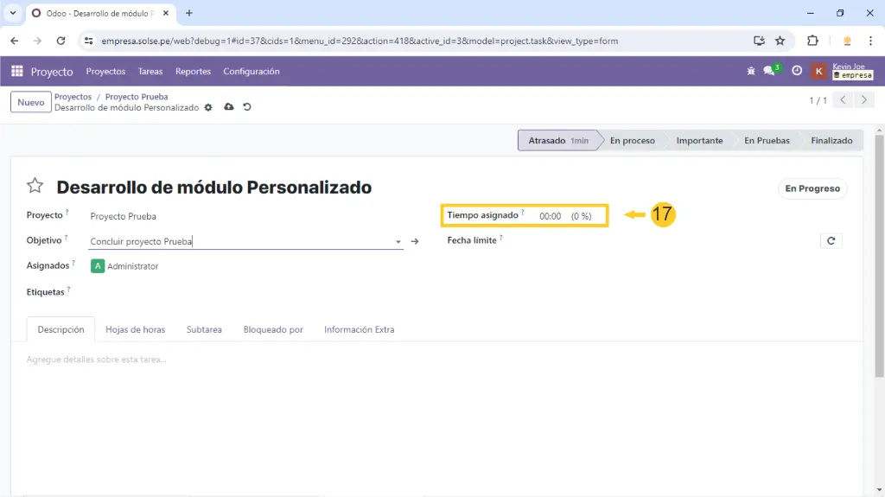Screen dimensions: 885x497
Task: Open the Odoo apps grid menu
Action: [17, 72]
